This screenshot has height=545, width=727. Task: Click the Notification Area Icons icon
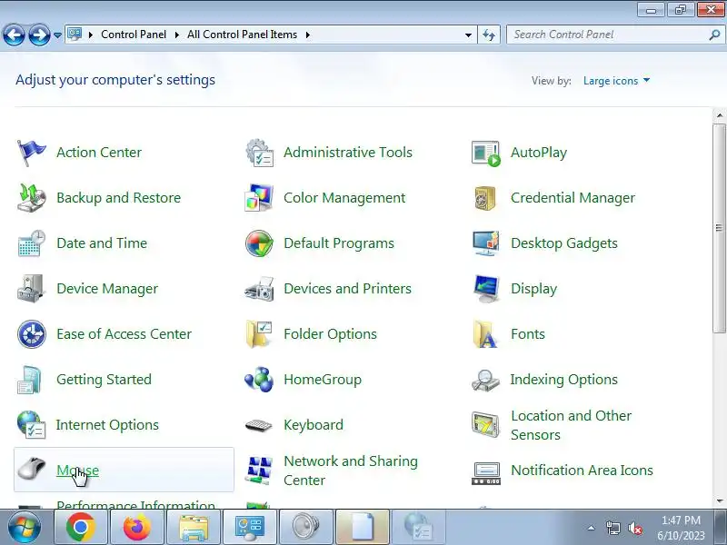(486, 473)
